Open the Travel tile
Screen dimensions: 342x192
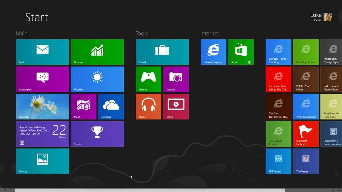click(x=162, y=52)
